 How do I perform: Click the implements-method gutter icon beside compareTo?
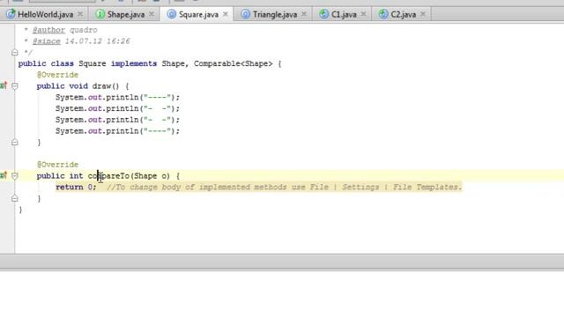tap(4, 175)
